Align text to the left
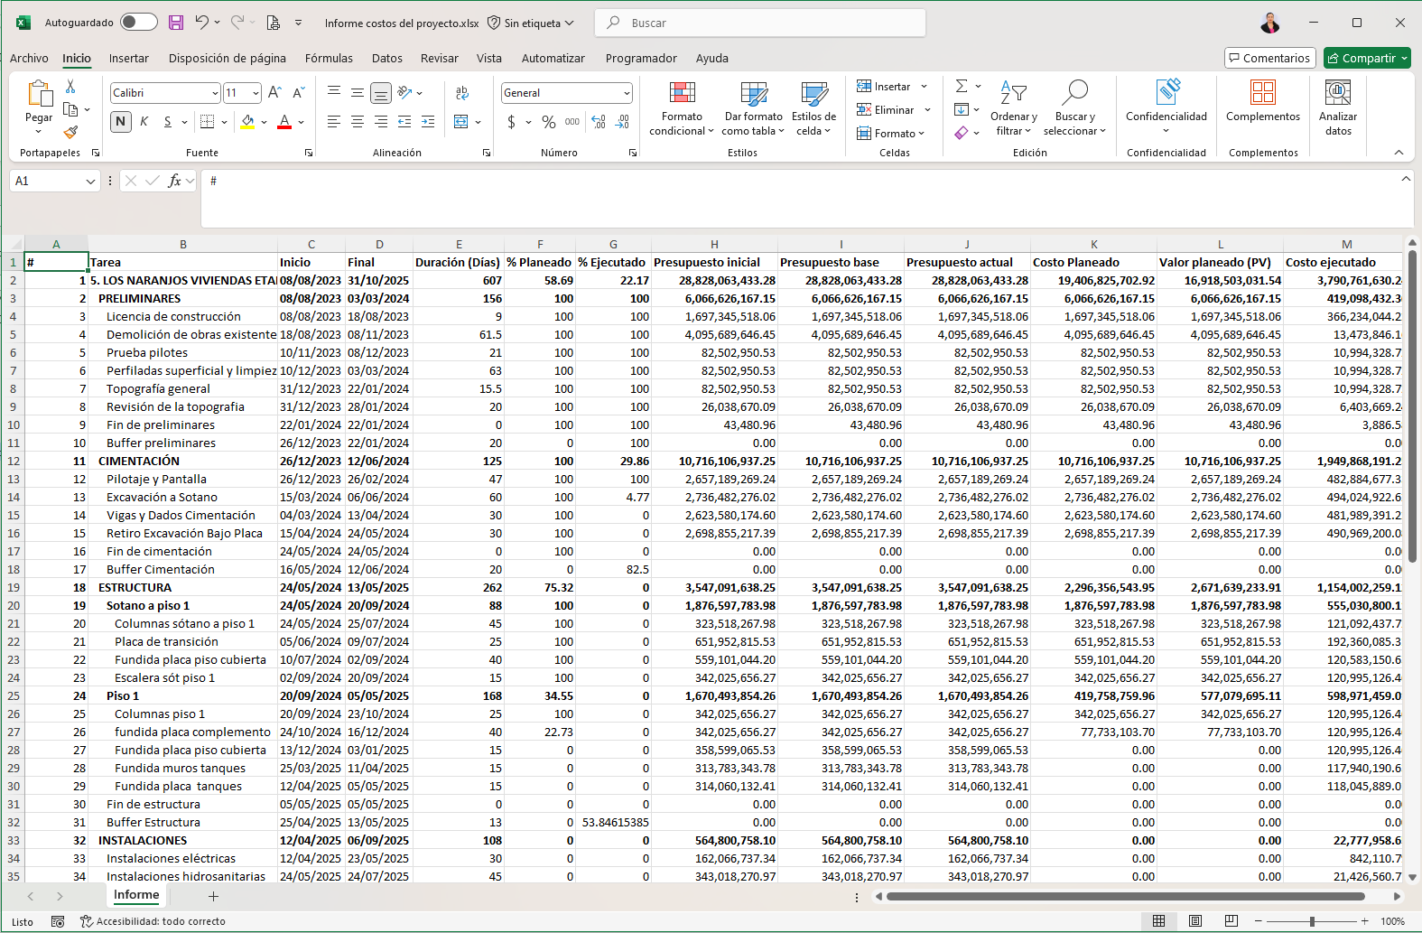The image size is (1422, 933). [334, 121]
